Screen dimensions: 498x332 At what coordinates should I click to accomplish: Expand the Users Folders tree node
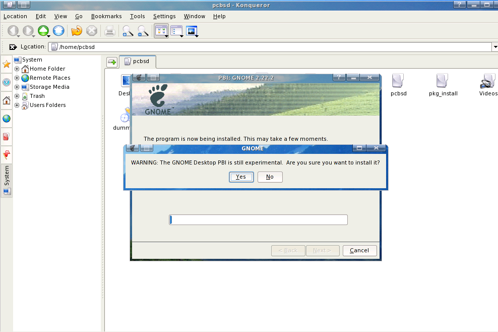(17, 105)
